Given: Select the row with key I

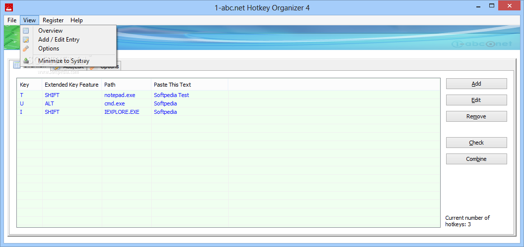Looking at the screenshot, I should click(x=228, y=112).
